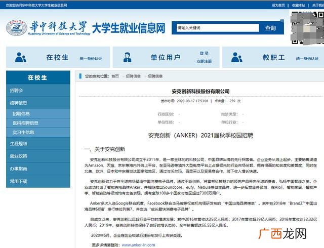
Task: Select 在校生 sidebar header
Action: (38, 77)
